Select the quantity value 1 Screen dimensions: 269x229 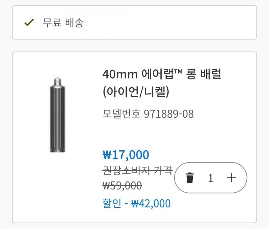click(211, 178)
